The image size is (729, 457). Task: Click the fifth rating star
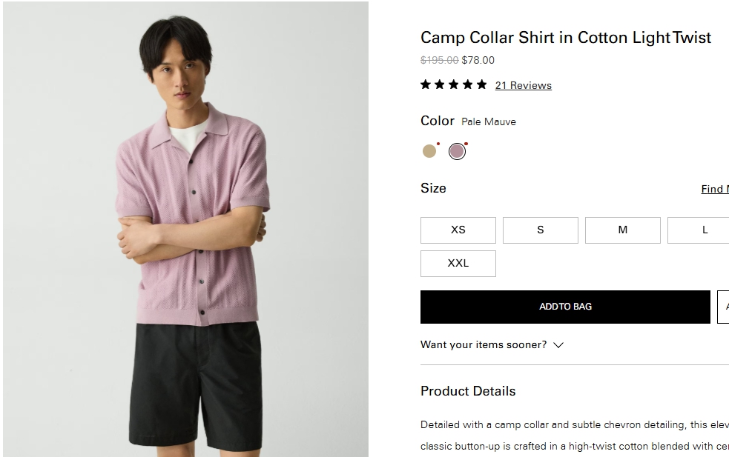pos(481,84)
